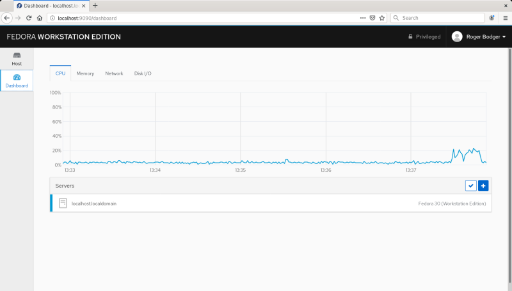Open the Roger Bodger user menu

point(479,36)
